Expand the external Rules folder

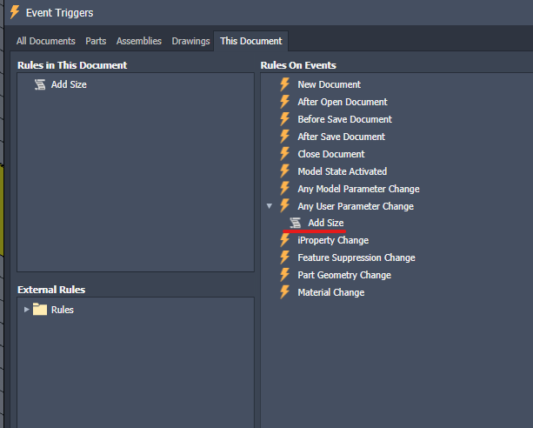pos(26,310)
